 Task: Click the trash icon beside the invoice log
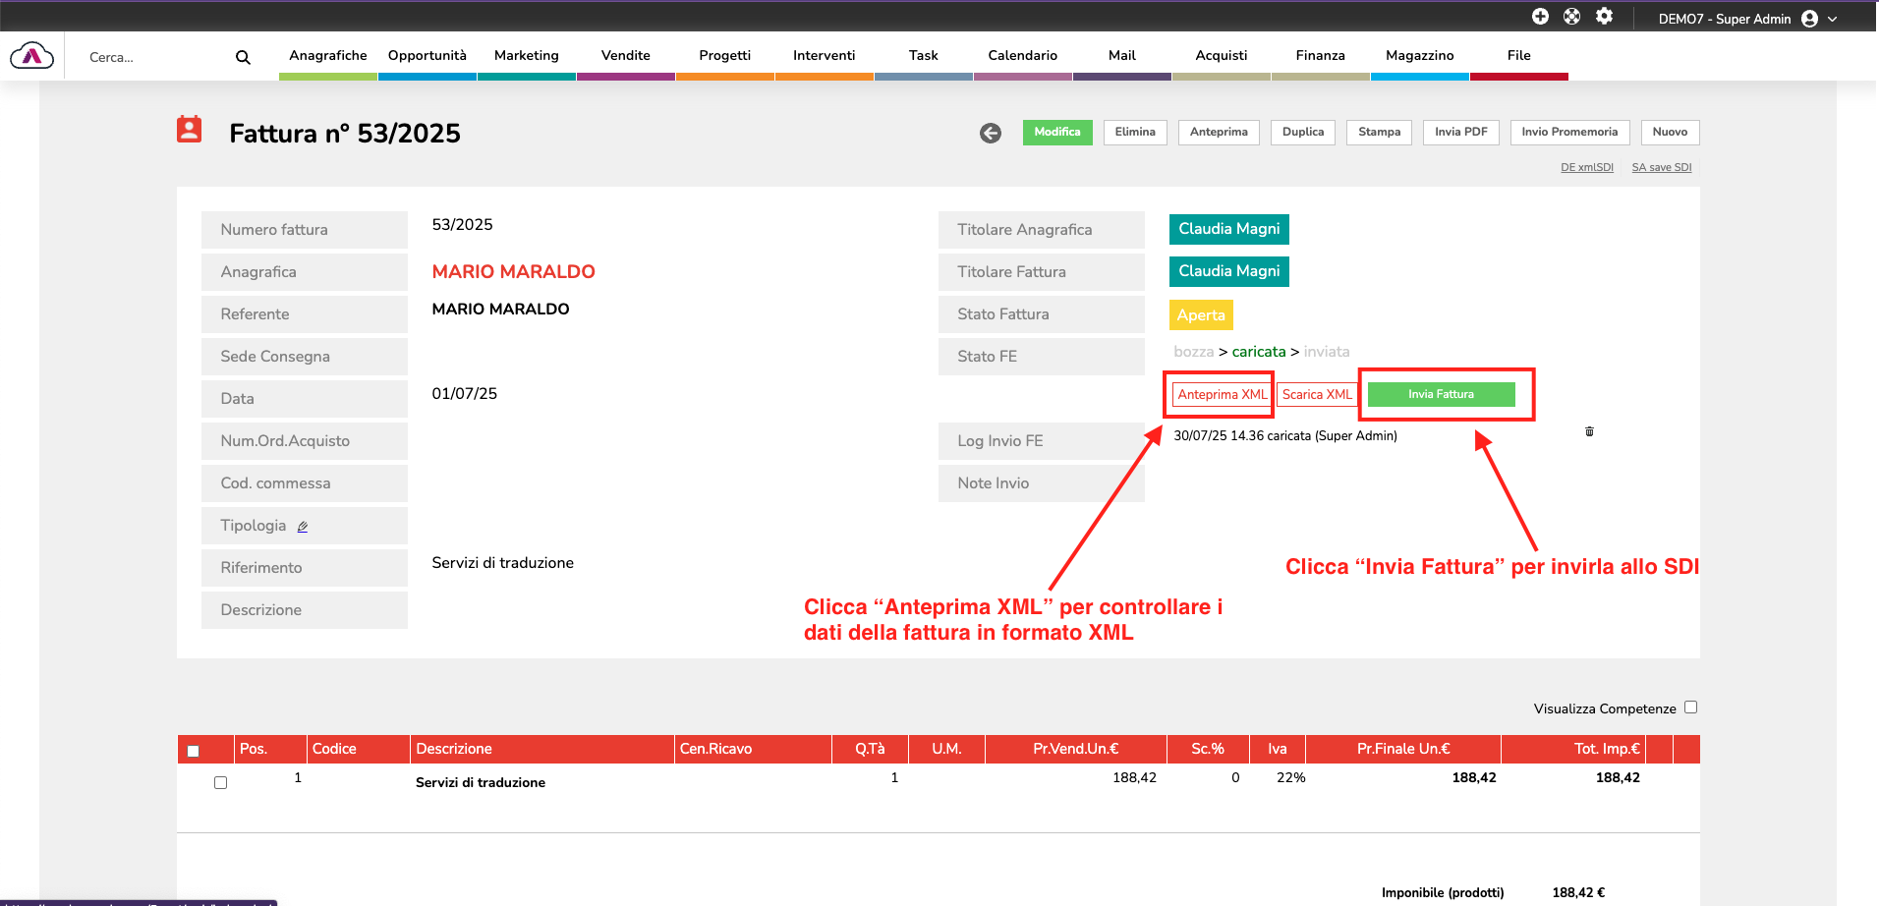(1589, 431)
